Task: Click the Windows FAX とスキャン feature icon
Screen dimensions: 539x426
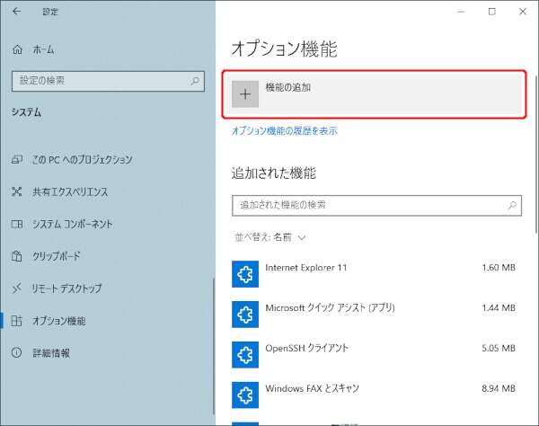Action: pyautogui.click(x=245, y=395)
